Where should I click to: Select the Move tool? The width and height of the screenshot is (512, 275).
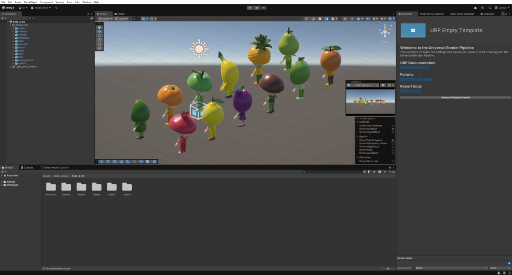point(99,32)
